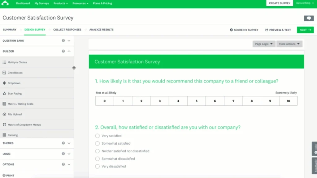
Task: Choose rating 5 on the recommendation scale
Action: 197,101
